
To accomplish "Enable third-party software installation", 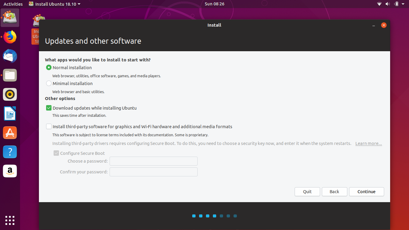I will pyautogui.click(x=49, y=126).
